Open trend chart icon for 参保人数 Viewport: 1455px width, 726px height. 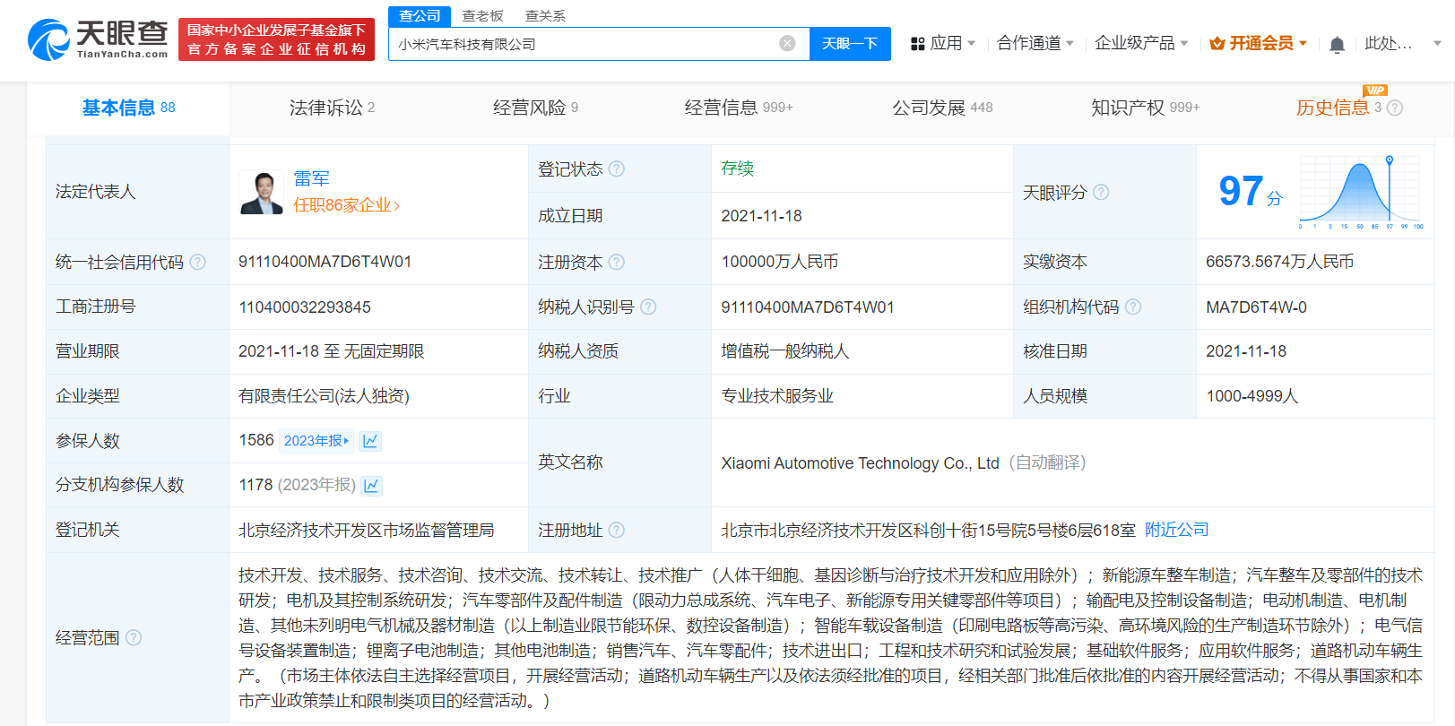[370, 440]
